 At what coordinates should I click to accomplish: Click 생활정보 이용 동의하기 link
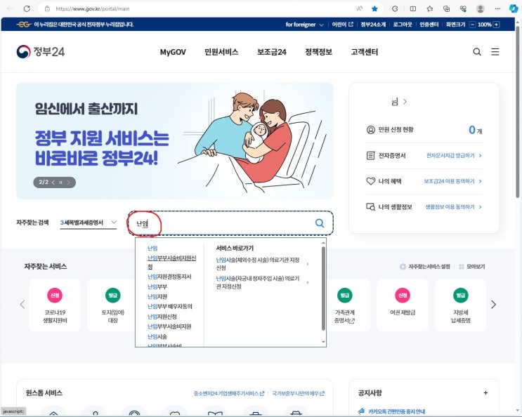453,207
